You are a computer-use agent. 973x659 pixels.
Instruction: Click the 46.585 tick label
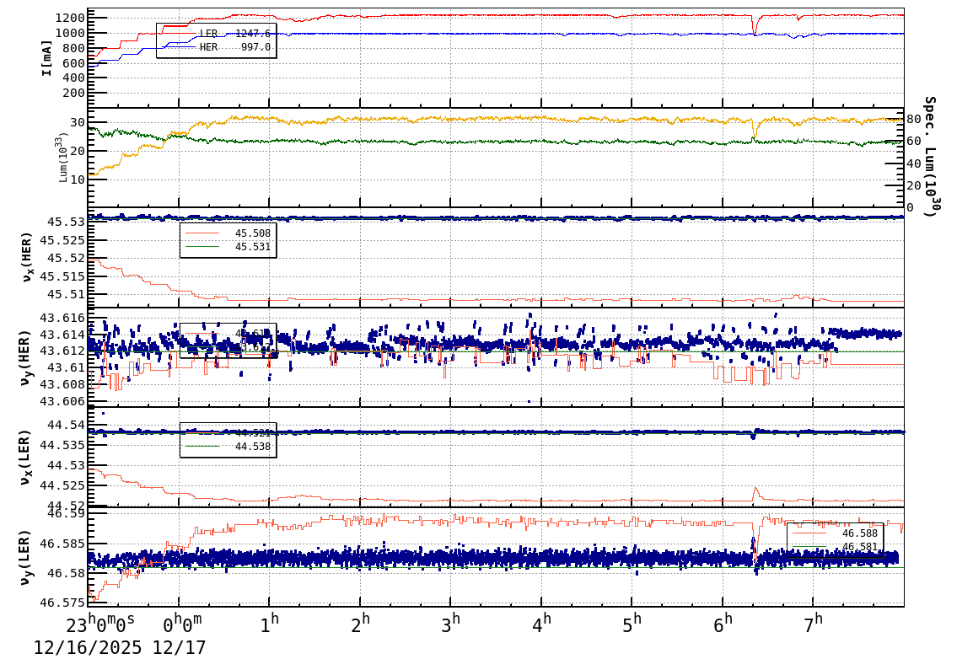pos(62,544)
